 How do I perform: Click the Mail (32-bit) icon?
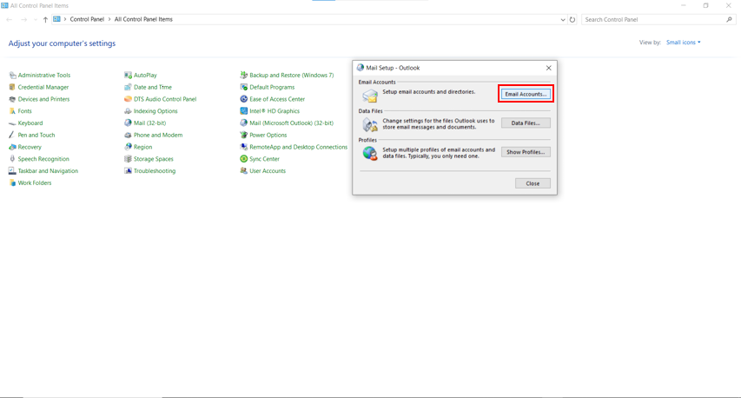[128, 123]
